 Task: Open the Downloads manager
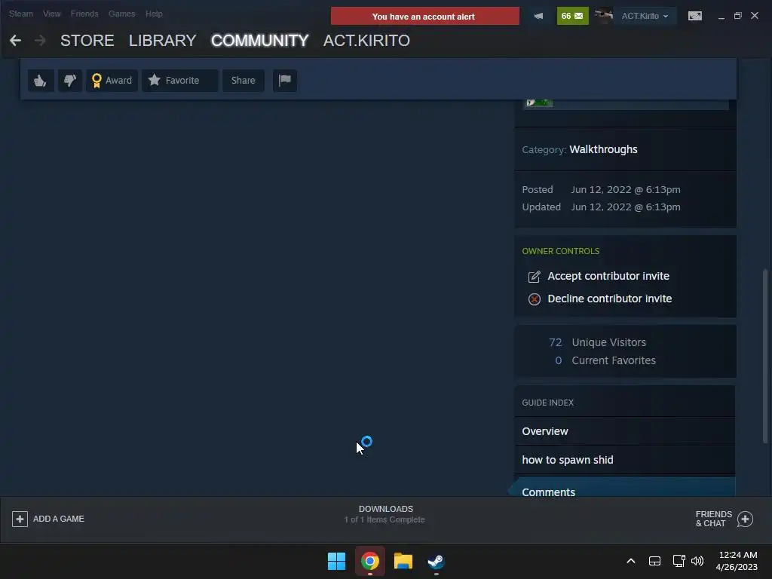click(x=385, y=514)
